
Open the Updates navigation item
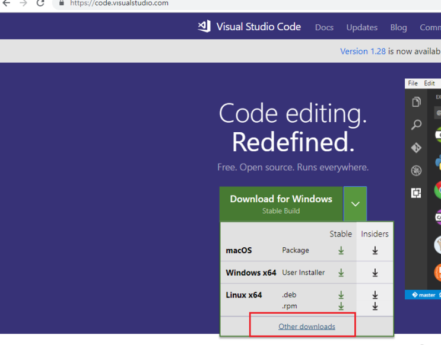click(x=362, y=27)
